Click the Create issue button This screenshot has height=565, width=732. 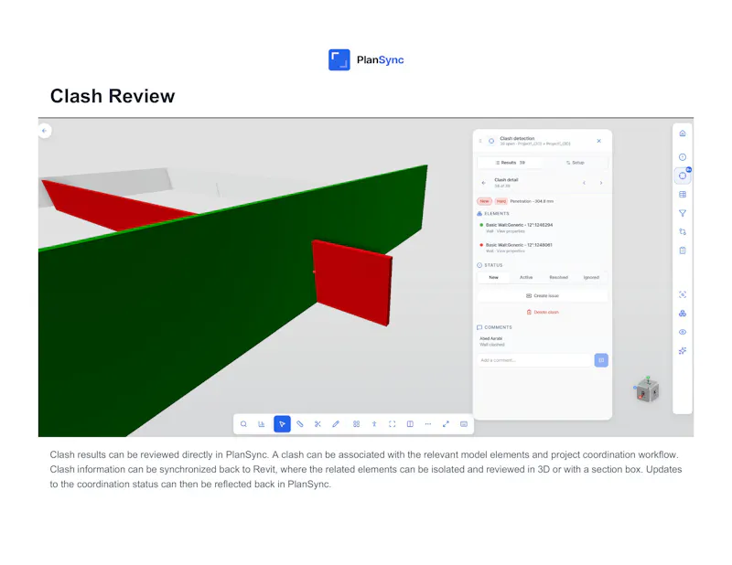coord(543,296)
